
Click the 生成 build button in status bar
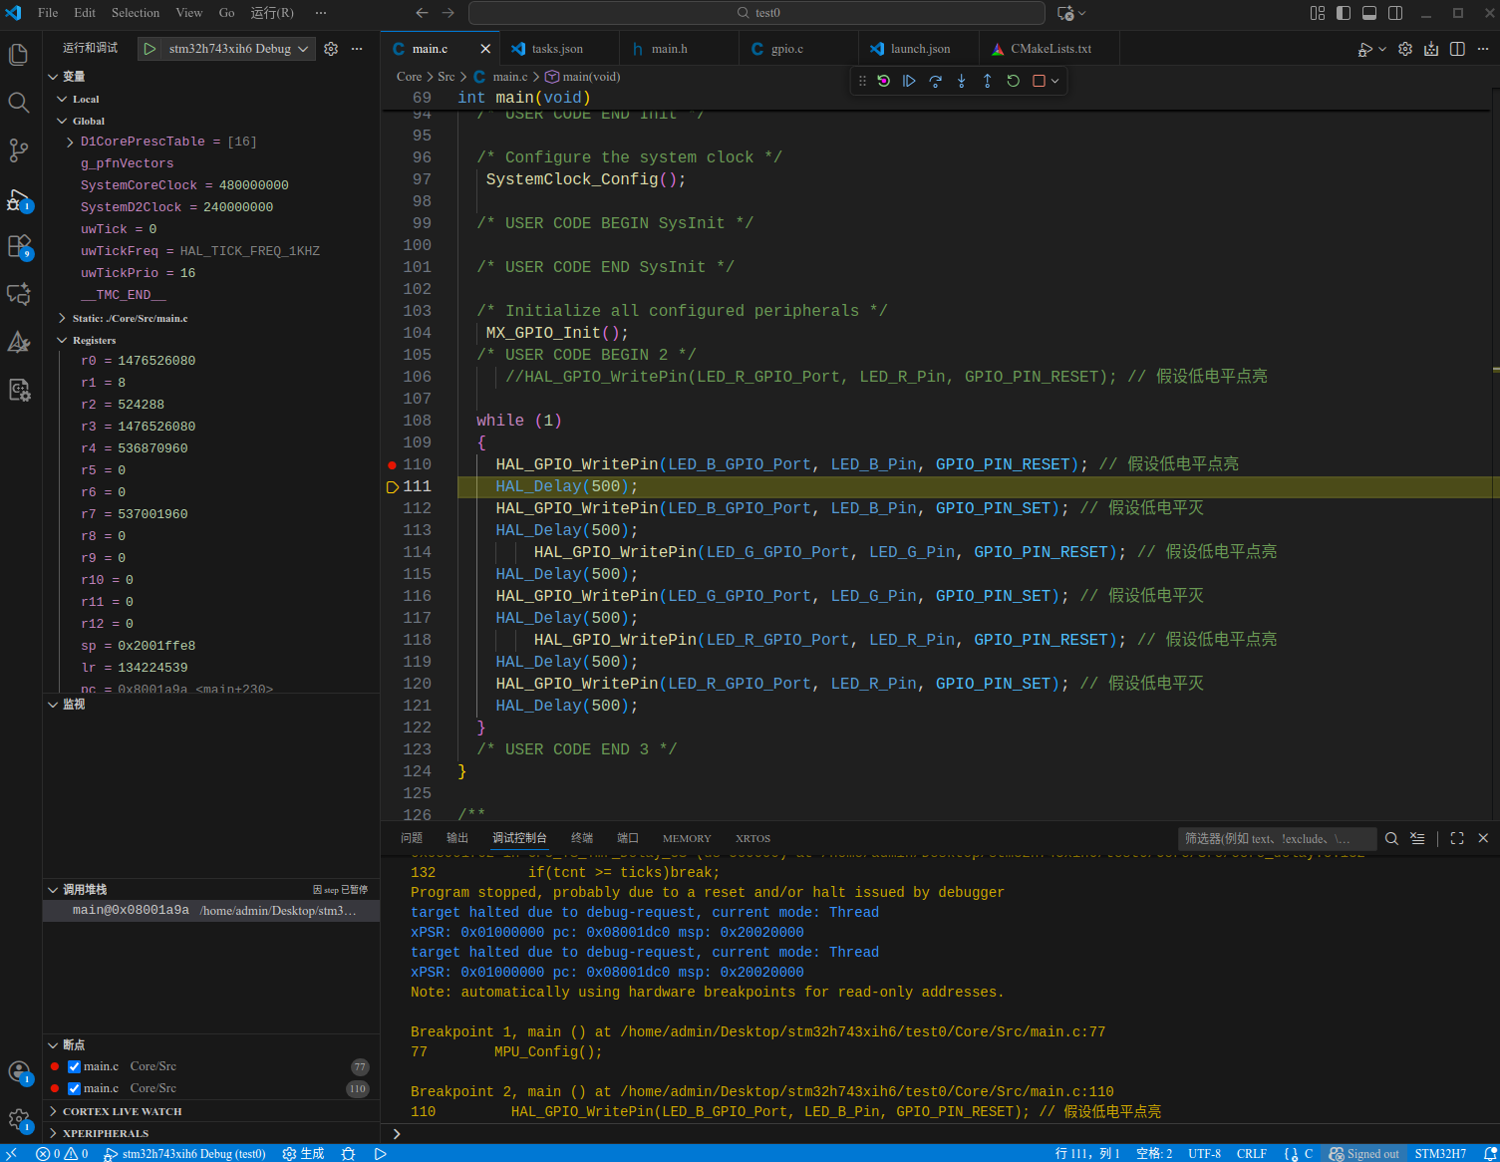tap(303, 1153)
